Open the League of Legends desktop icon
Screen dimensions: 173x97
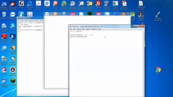[141, 16]
